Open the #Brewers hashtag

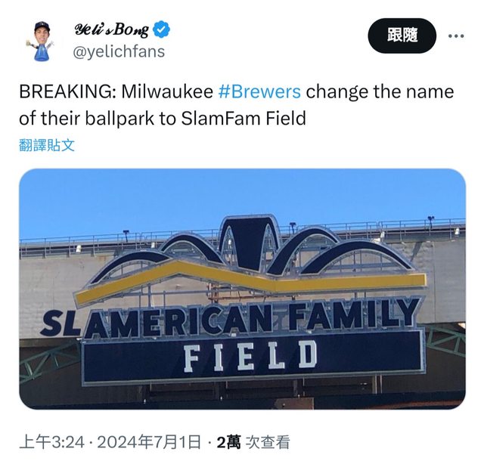click(x=259, y=91)
